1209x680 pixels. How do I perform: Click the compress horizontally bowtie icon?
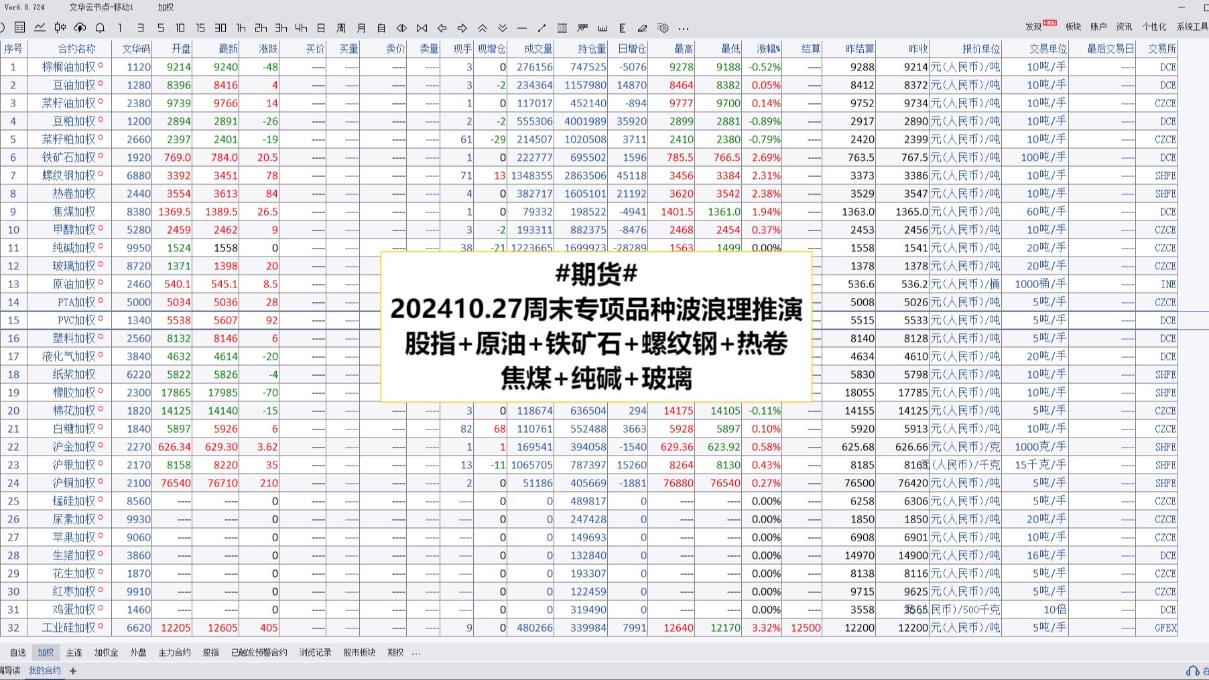point(422,27)
